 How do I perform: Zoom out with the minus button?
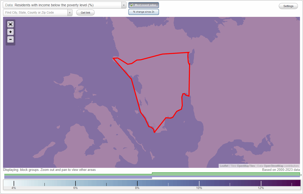coord(10,39)
